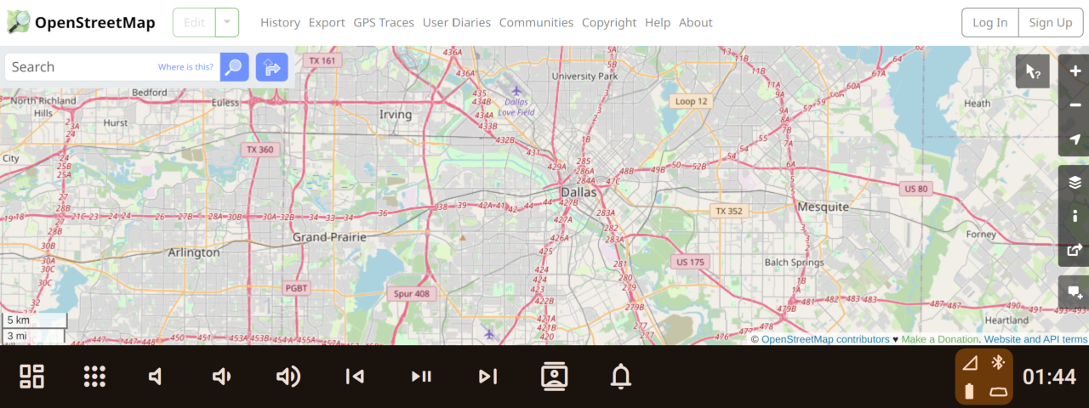Click the Sign Up button

(x=1051, y=23)
